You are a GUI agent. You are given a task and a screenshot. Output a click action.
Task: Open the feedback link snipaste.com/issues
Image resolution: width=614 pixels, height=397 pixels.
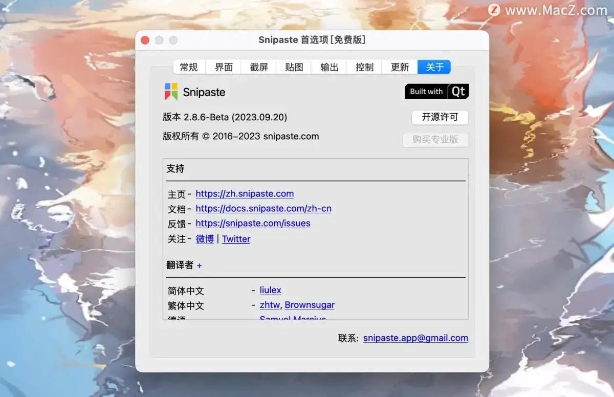tap(253, 223)
